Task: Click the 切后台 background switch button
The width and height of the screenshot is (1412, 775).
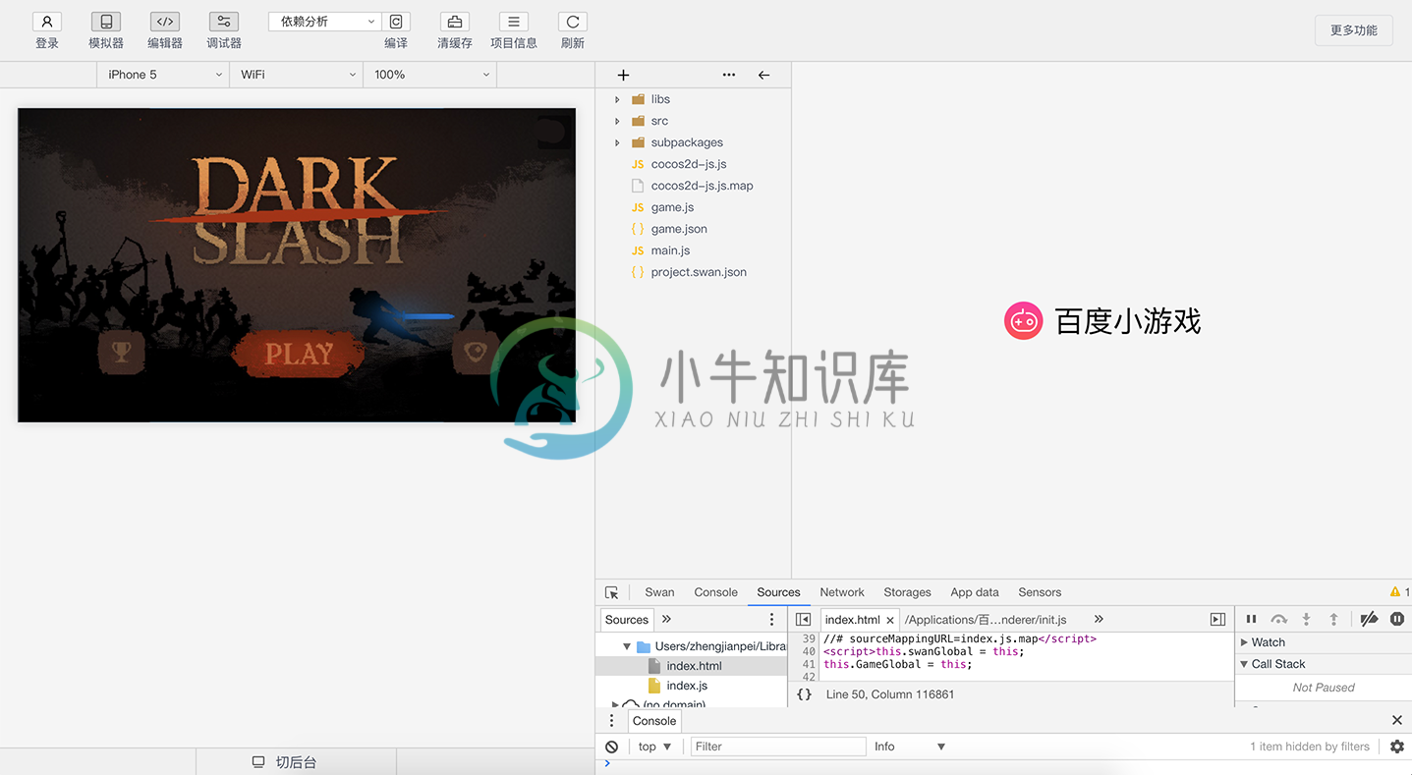Action: [x=296, y=762]
